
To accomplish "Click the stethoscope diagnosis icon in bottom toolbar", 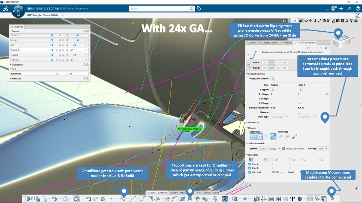I will (x=317, y=198).
